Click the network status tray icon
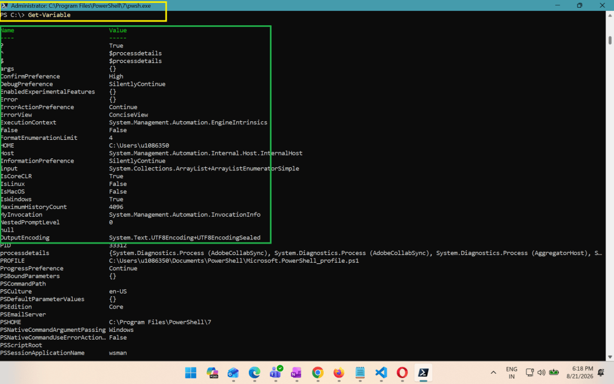The height and width of the screenshot is (384, 614). tap(530, 373)
